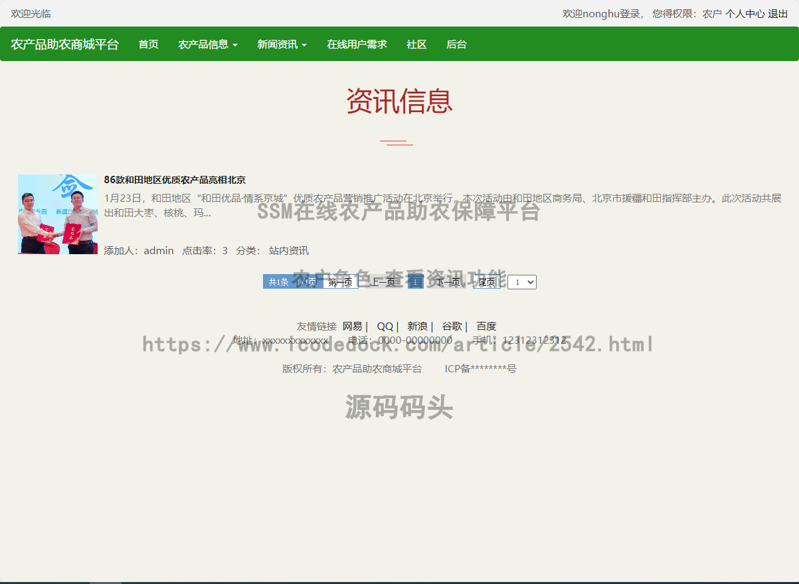Click the 尾页 pagination button
Screen dimensions: 799x584
487,282
